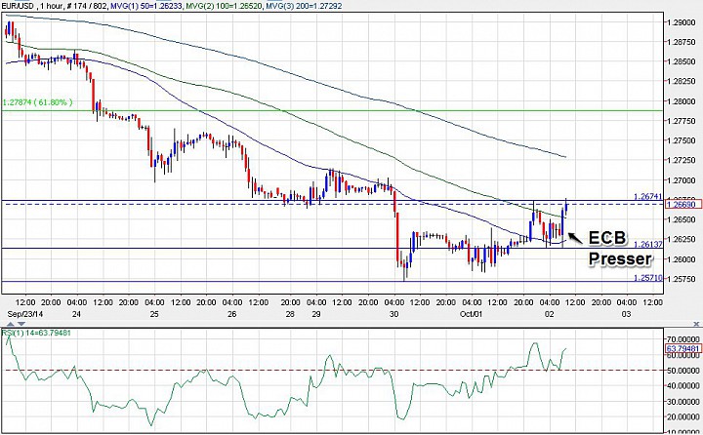Click the 50.00000 RSI axis label
This screenshot has width=703, height=435.
(x=683, y=371)
